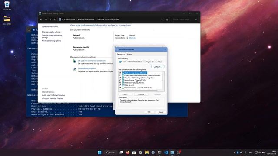This screenshot has width=278, height=156.
Task: Click the new connection setup icon
Action: (x=75, y=61)
